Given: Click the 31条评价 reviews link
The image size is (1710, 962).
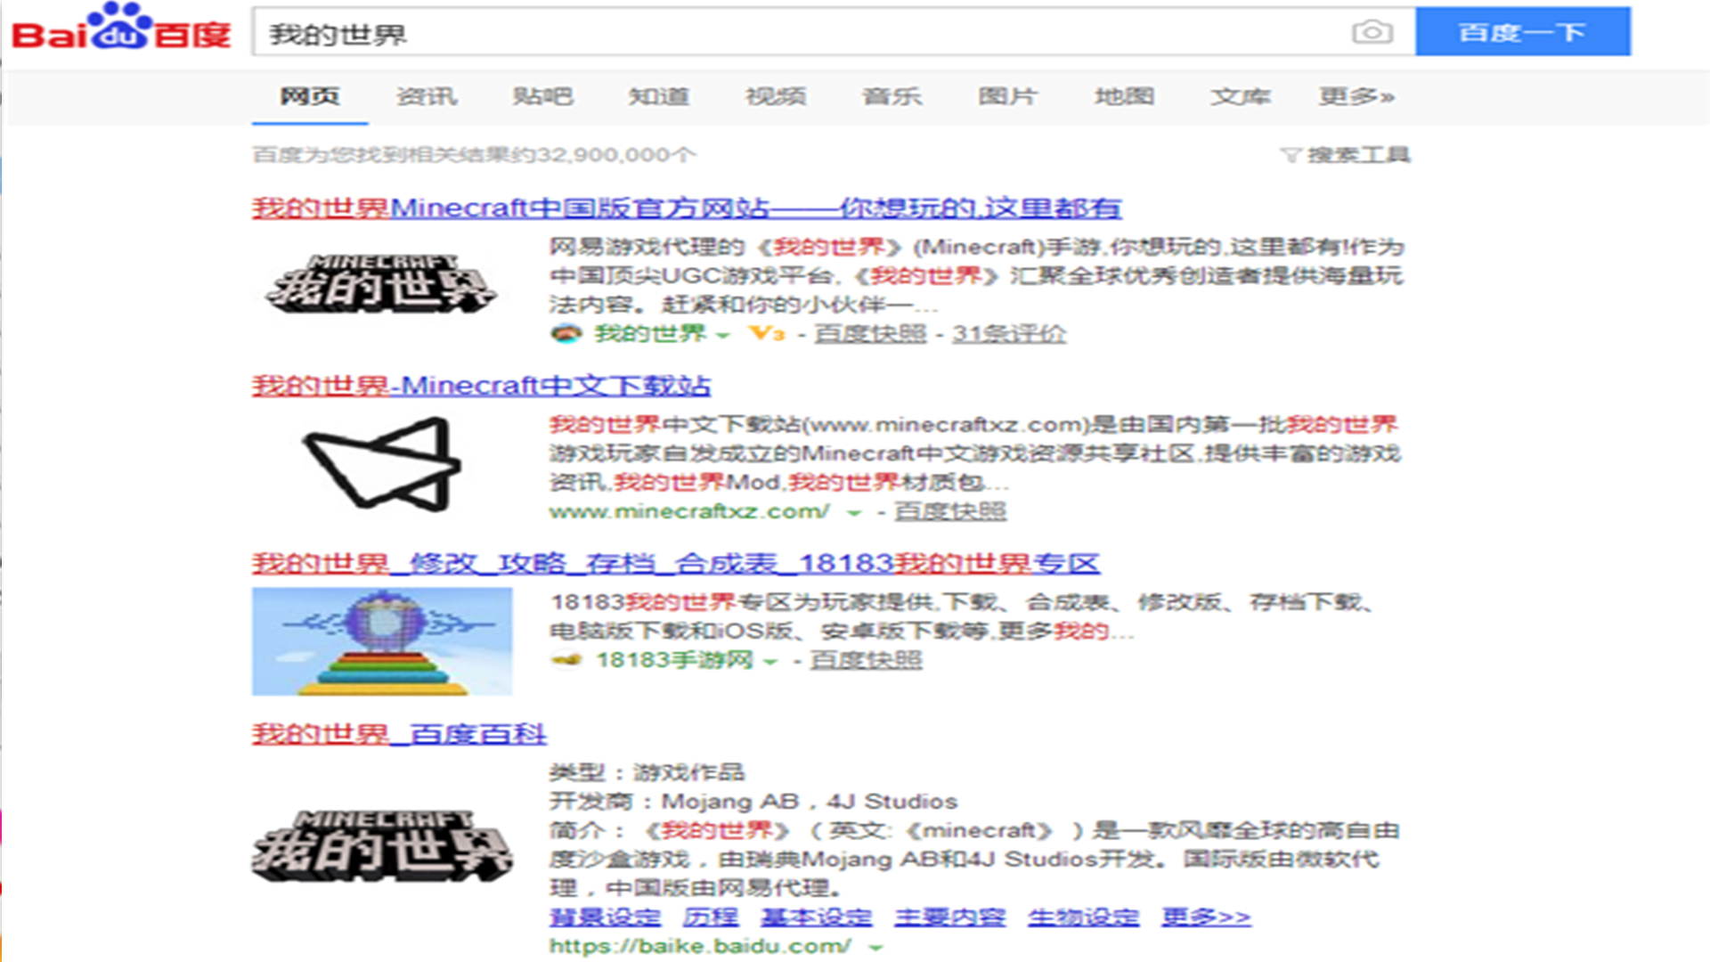Looking at the screenshot, I should 1011,333.
